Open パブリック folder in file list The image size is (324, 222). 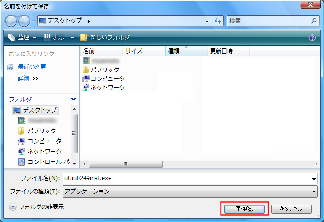(105, 69)
